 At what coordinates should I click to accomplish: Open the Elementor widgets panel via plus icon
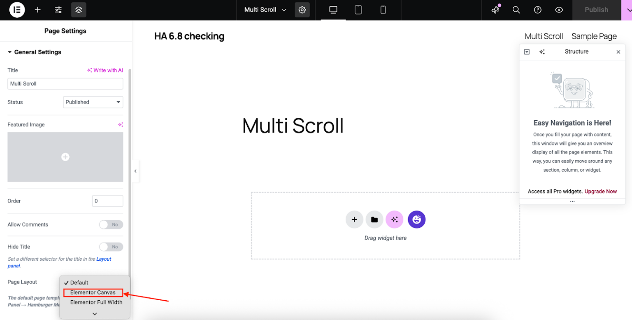tap(37, 9)
